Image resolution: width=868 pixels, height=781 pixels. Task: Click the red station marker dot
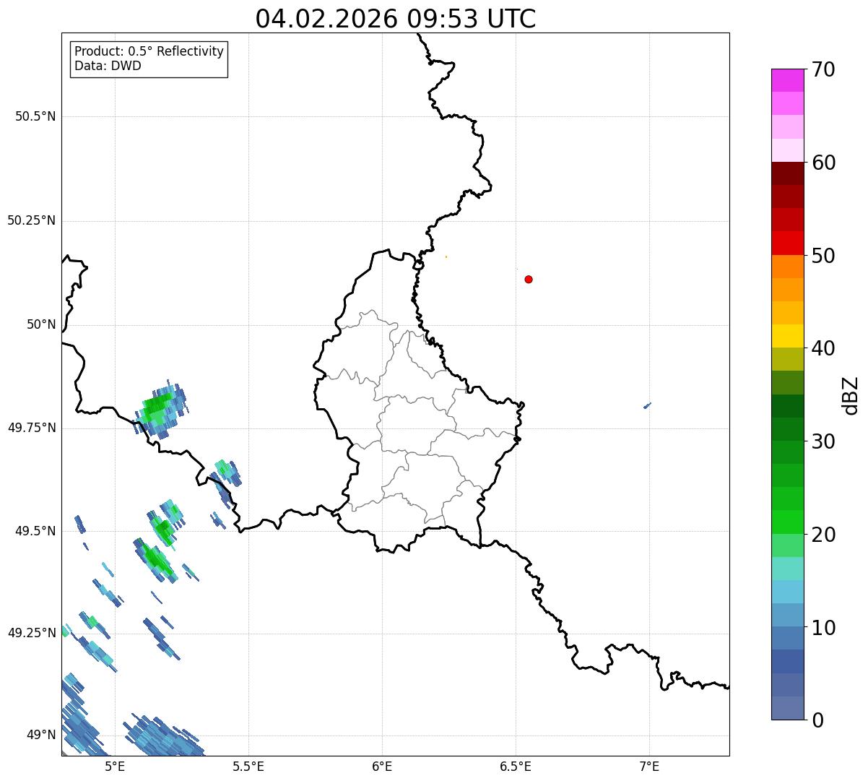click(529, 279)
